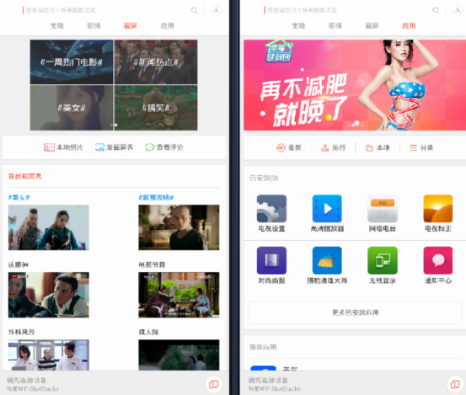The width and height of the screenshot is (466, 395).
Task: Open the thumbnail under 猎人陵
Action: pos(179,355)
